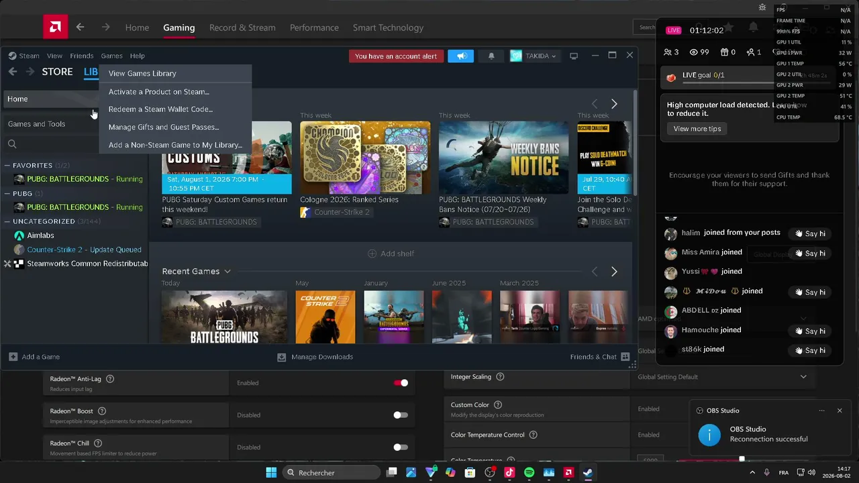Open the STORE section in Steam
Viewport: 859px width, 483px height.
coord(57,72)
